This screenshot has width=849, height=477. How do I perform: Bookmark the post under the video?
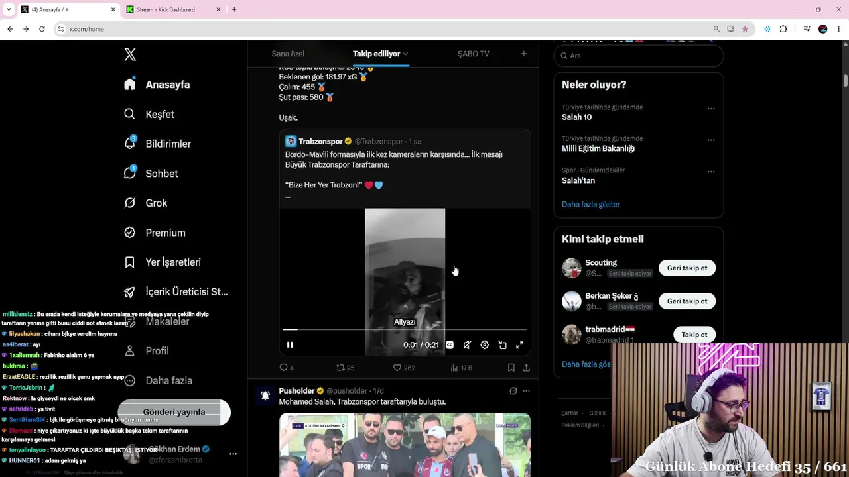[x=511, y=368]
